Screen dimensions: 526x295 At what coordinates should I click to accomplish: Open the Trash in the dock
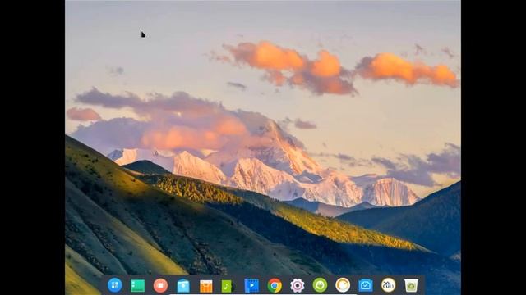coord(411,286)
